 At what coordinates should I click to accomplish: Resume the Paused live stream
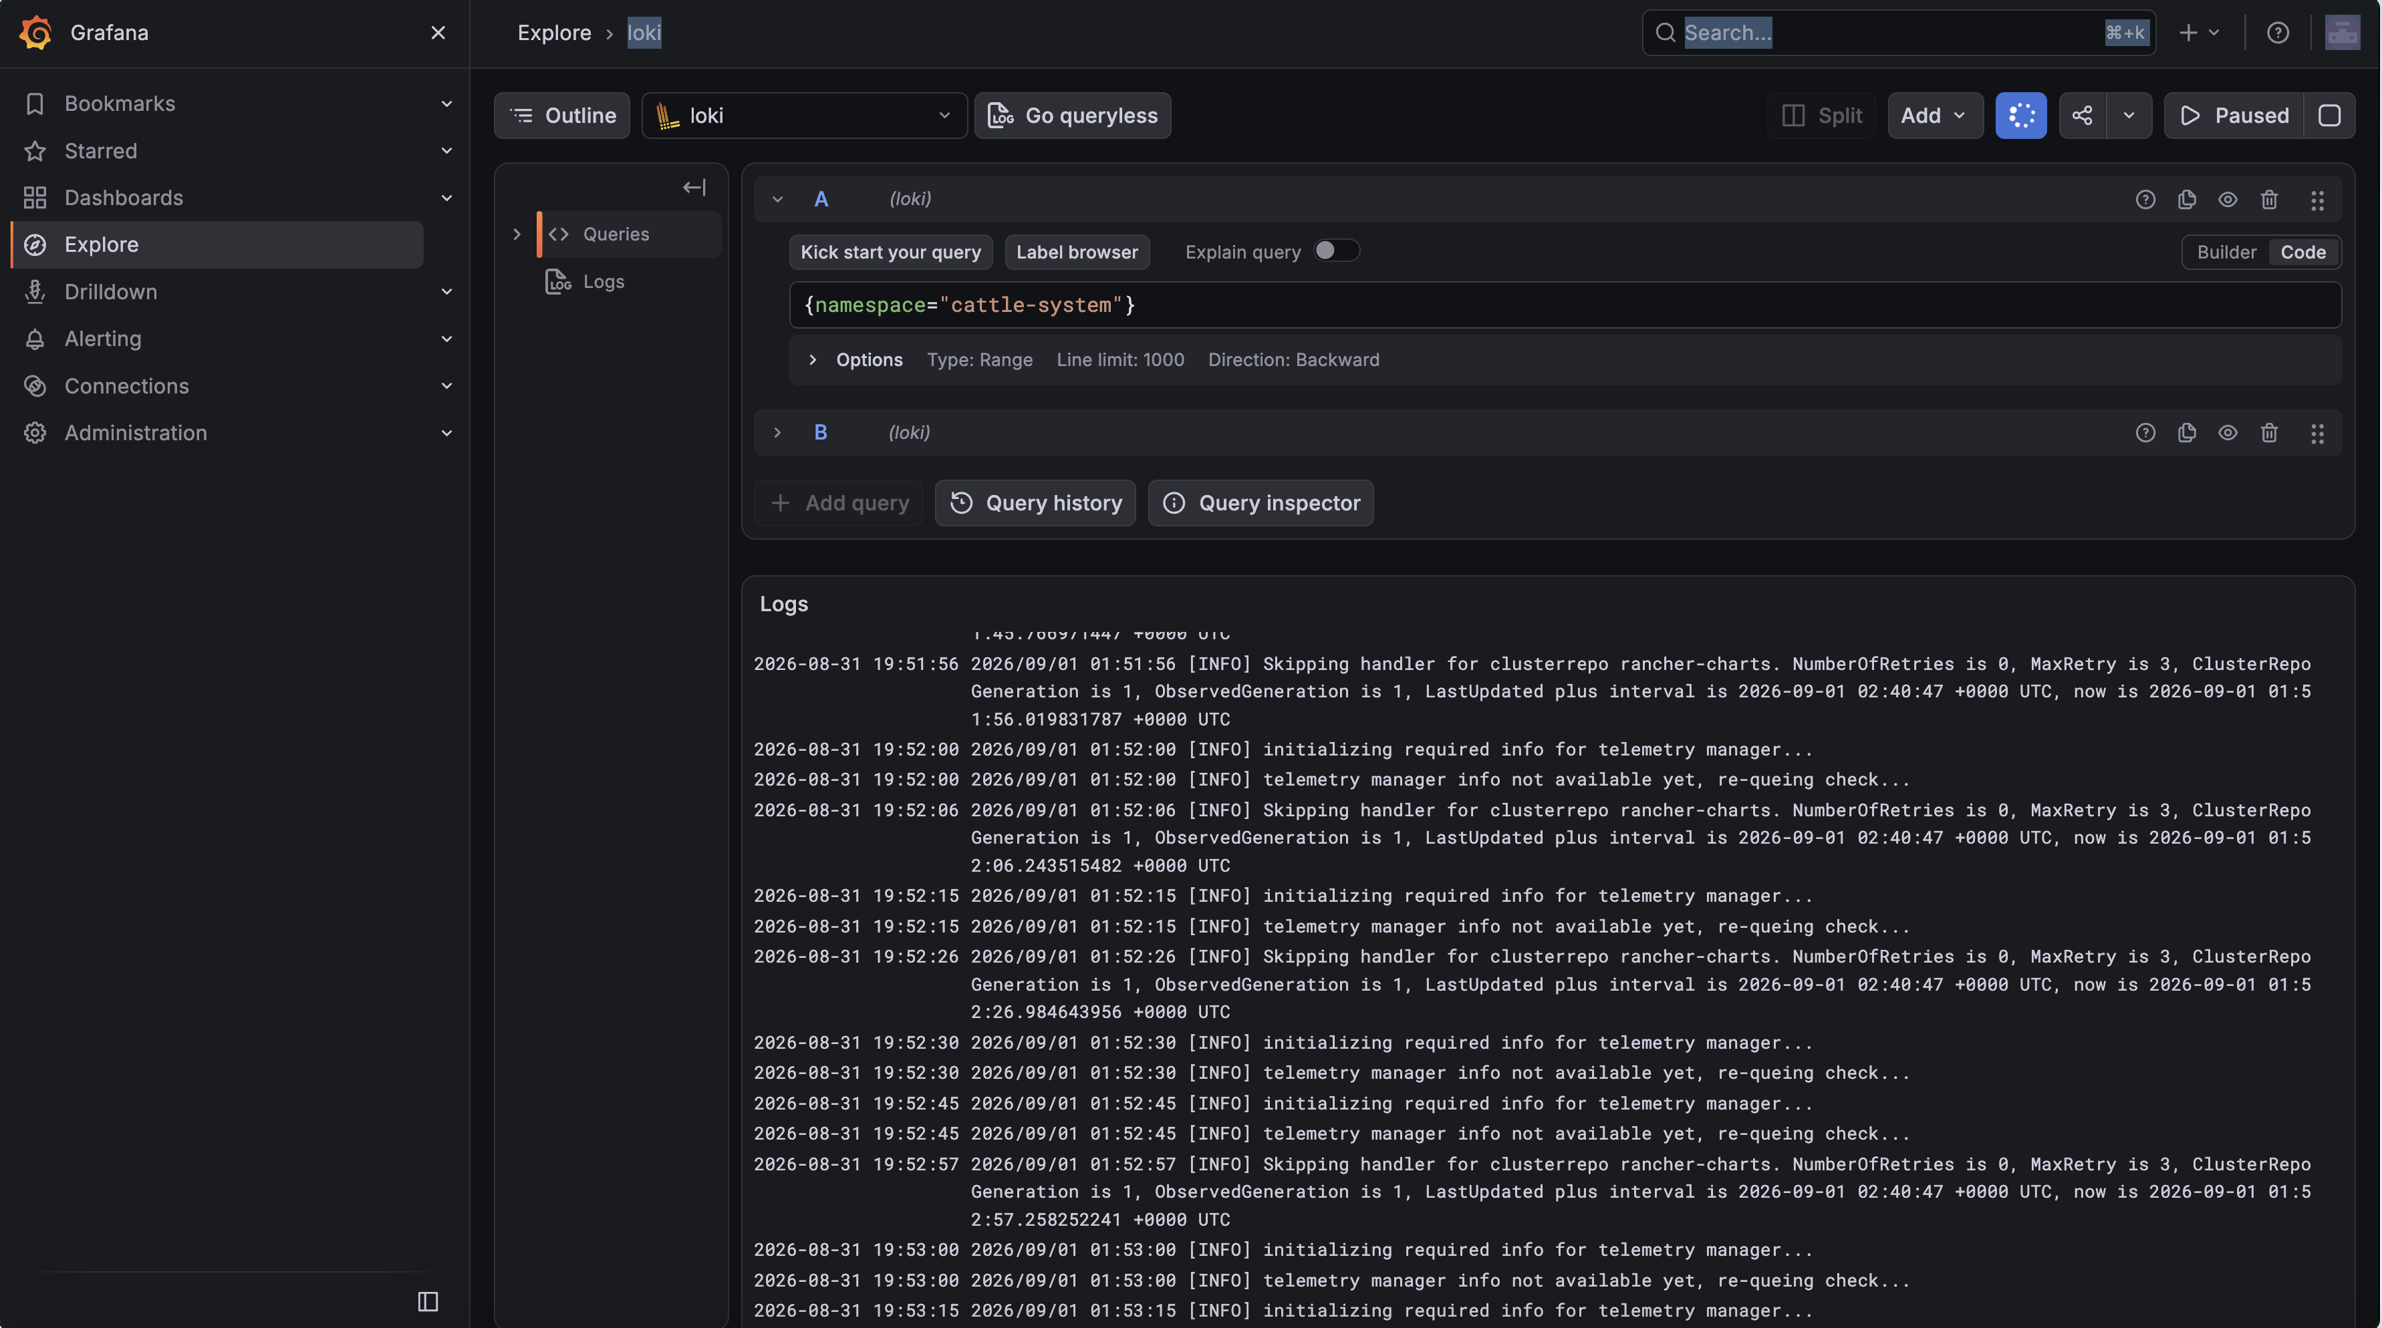[x=2234, y=116]
